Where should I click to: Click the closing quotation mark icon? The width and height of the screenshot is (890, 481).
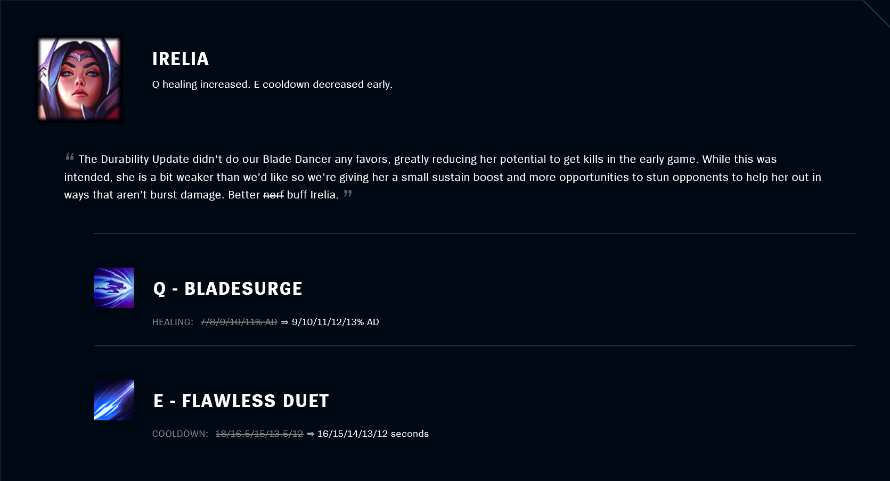(x=348, y=193)
